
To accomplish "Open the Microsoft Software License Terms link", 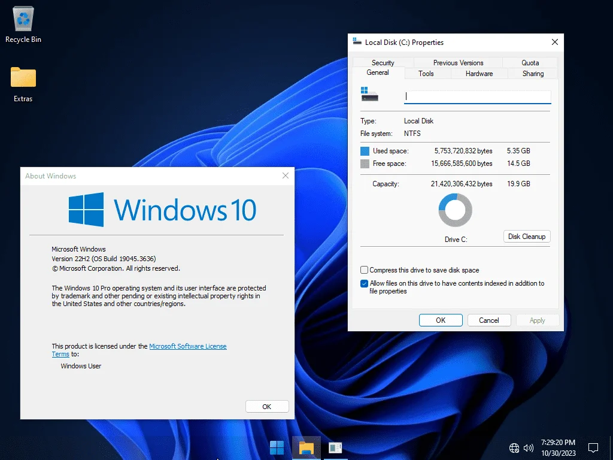I will coord(187,346).
